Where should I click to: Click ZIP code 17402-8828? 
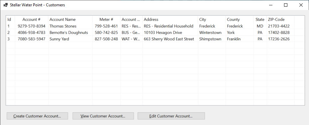tap(279, 33)
